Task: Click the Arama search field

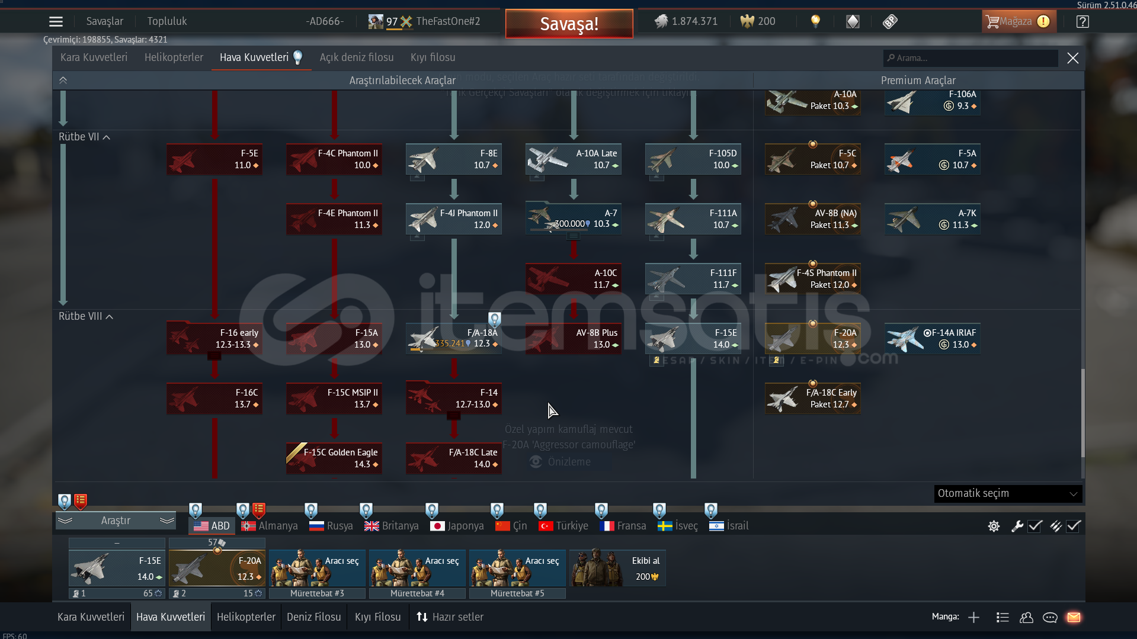Action: tap(972, 58)
